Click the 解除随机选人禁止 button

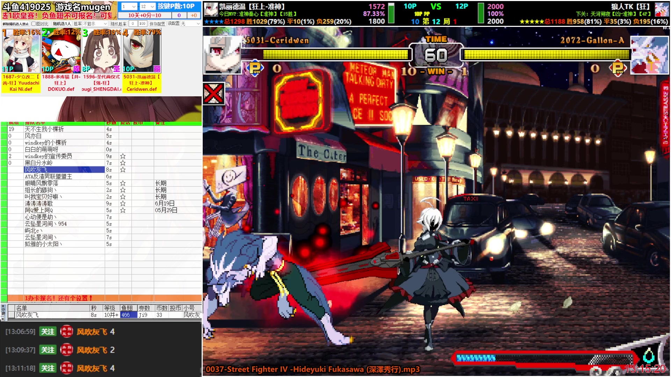[x=16, y=24]
